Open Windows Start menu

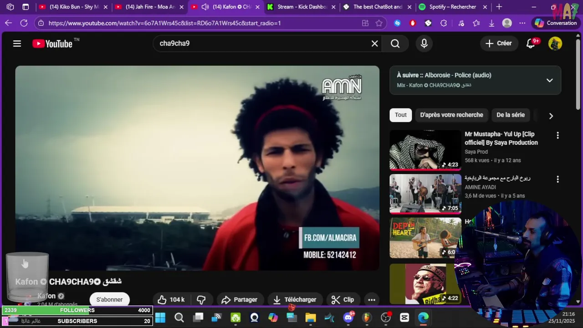tap(160, 318)
